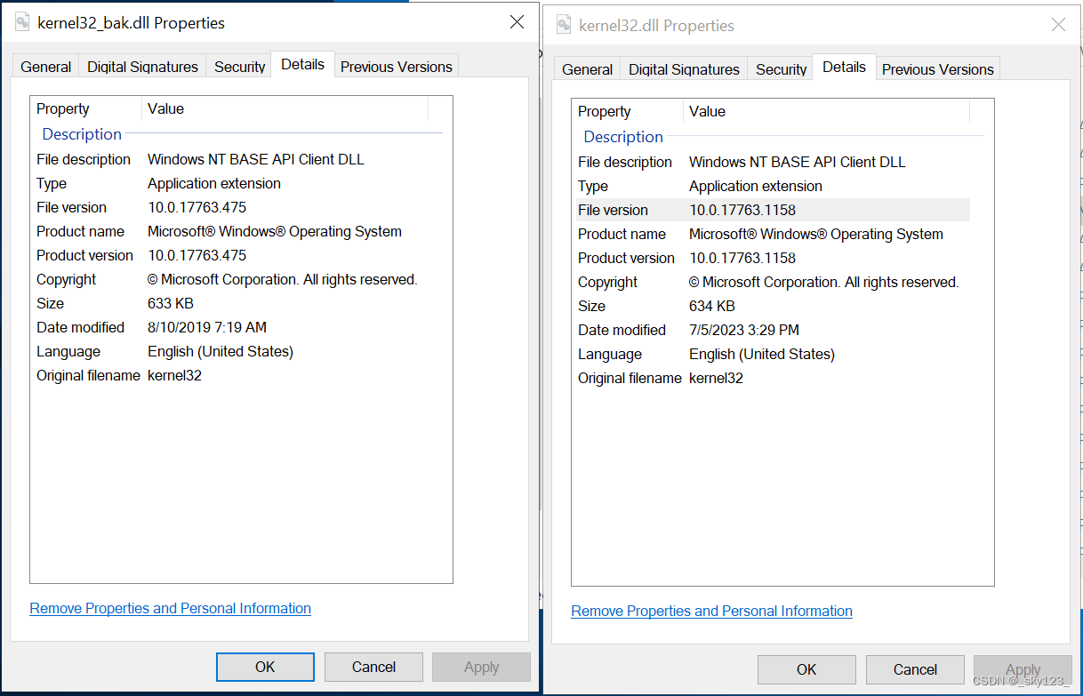Click Property column header in kernel32.dll window
The height and width of the screenshot is (696, 1083).
628,111
